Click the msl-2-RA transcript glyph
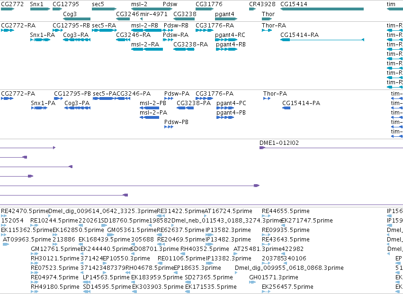 (x=147, y=49)
